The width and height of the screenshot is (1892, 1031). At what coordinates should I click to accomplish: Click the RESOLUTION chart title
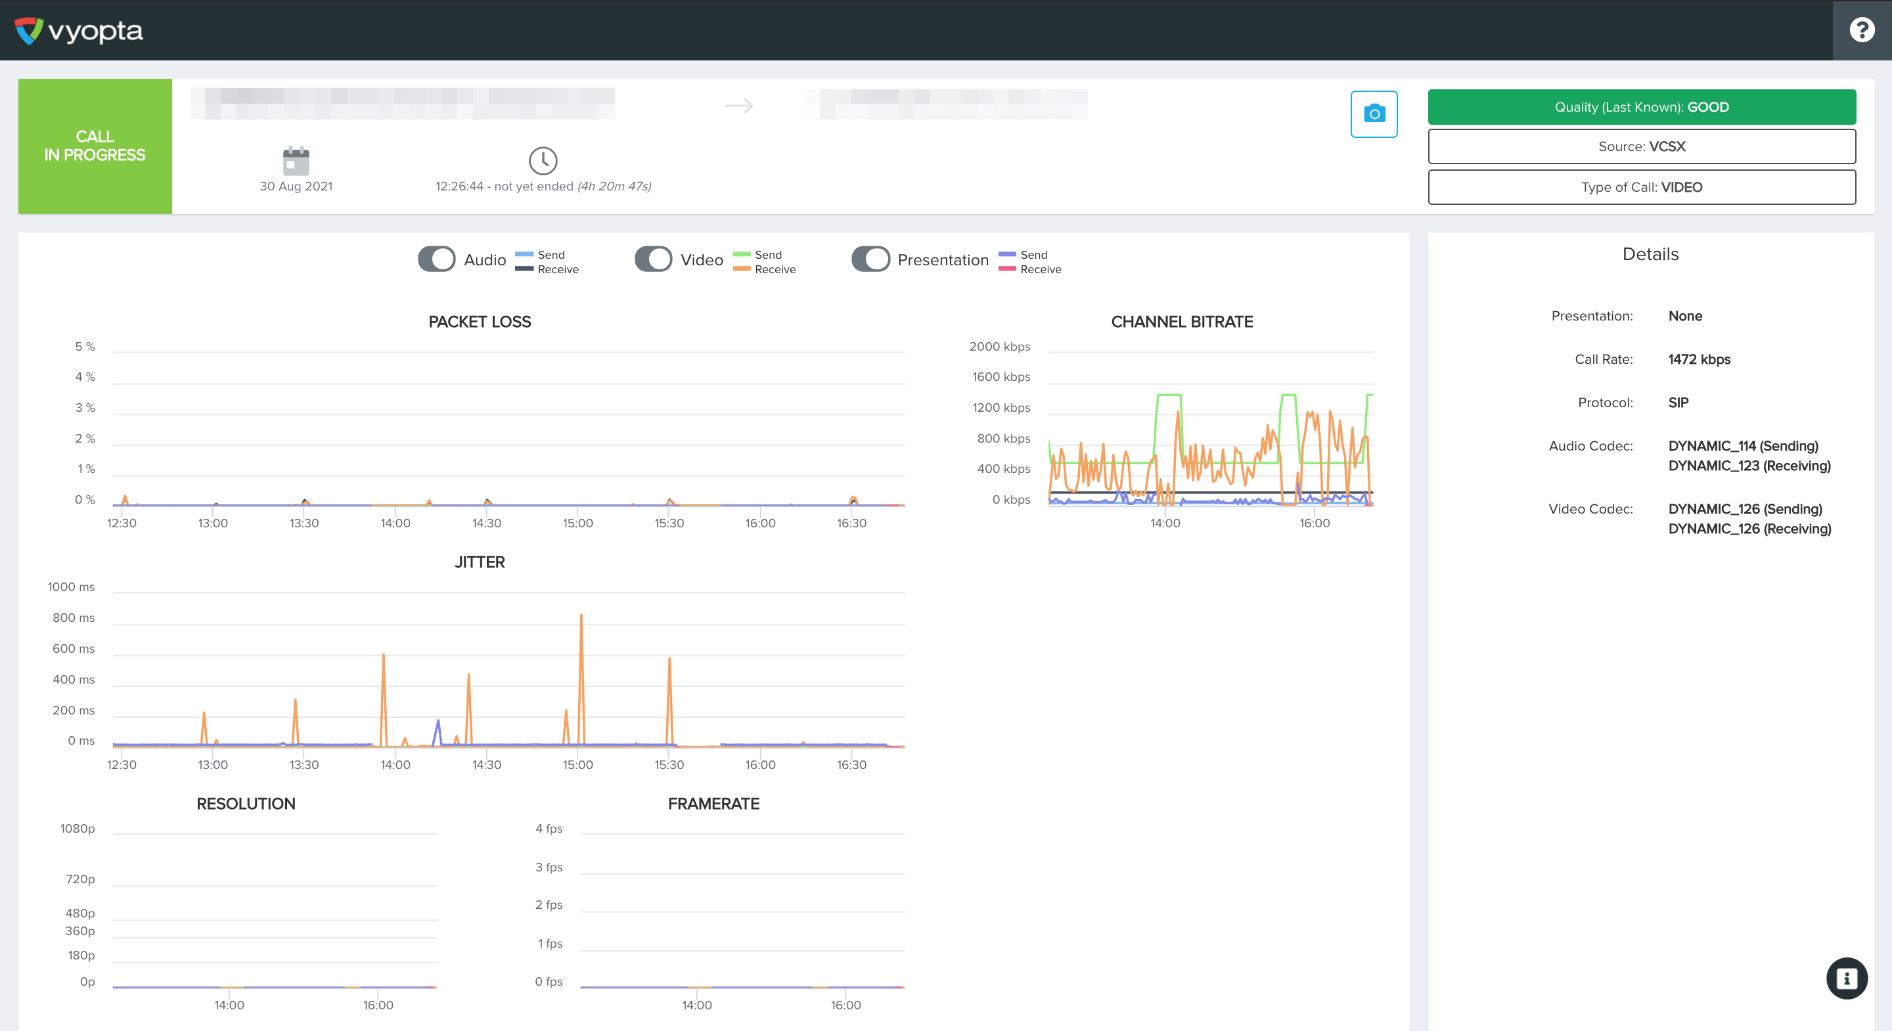[245, 804]
